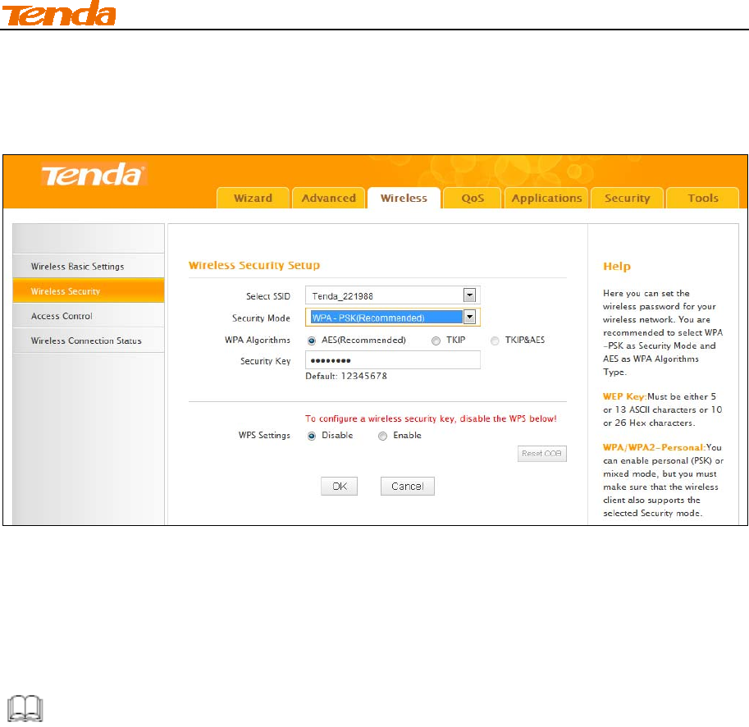Click the Tenda_221988 SSID combo box
The width and height of the screenshot is (749, 727).
pos(393,295)
